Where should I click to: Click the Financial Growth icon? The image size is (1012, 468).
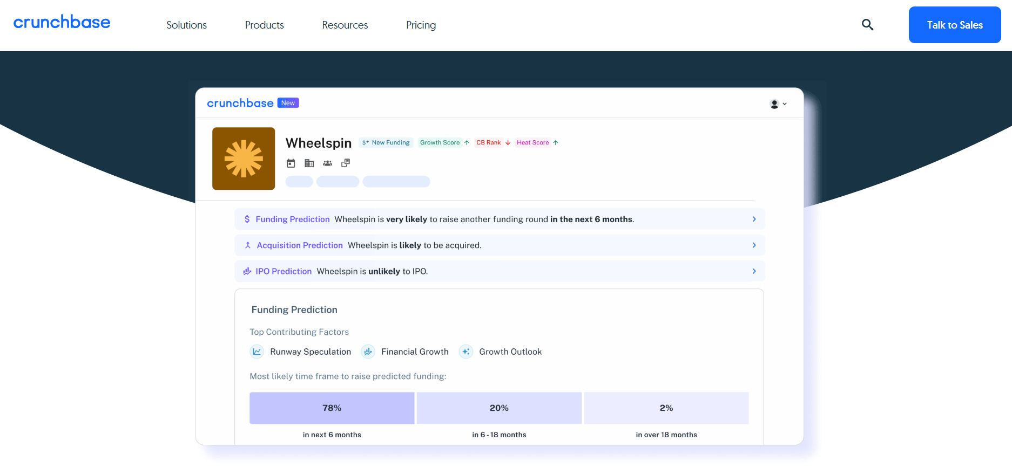[x=368, y=352]
